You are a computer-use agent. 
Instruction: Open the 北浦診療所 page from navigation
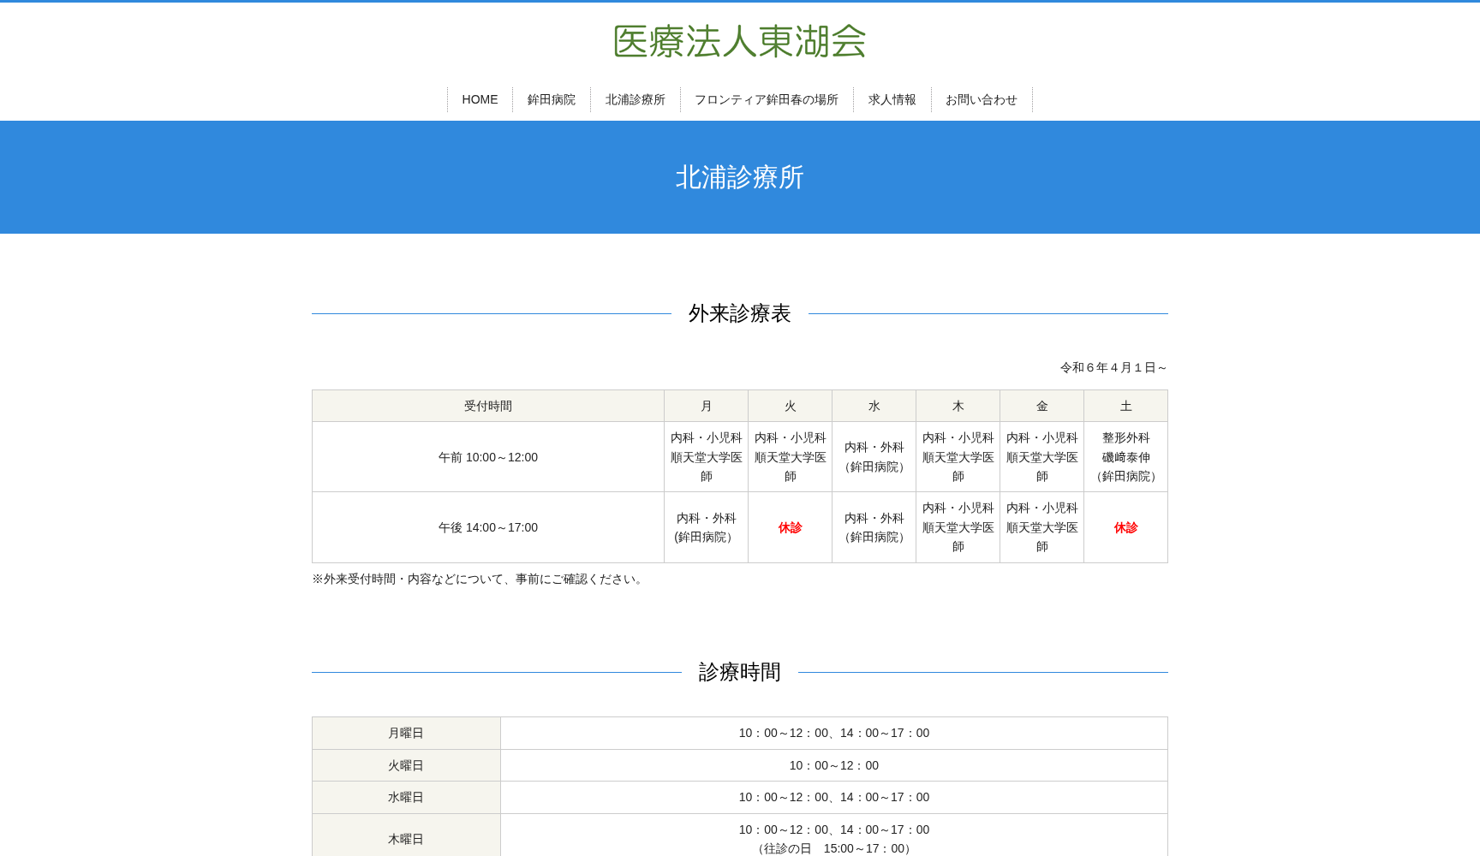pyautogui.click(x=635, y=99)
